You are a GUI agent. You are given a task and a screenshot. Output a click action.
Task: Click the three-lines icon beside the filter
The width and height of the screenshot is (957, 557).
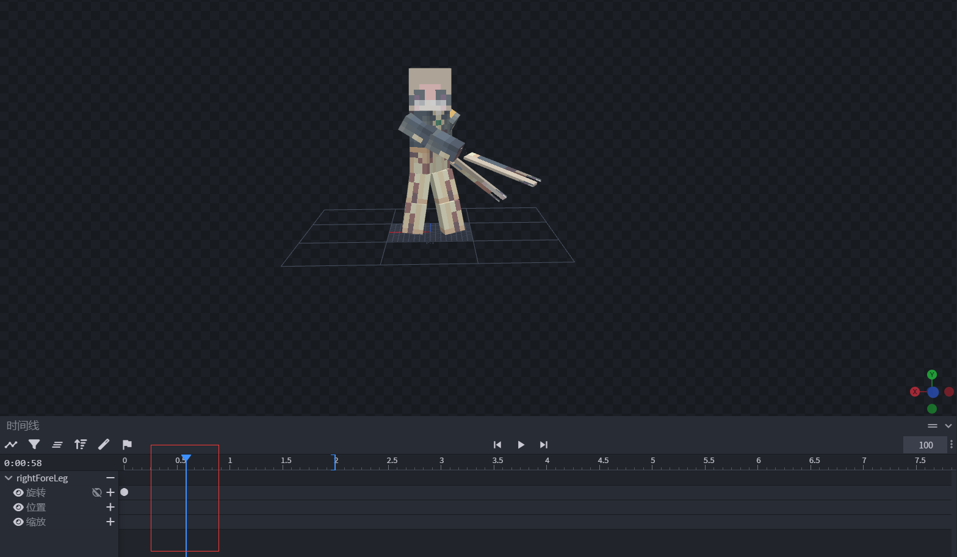57,445
